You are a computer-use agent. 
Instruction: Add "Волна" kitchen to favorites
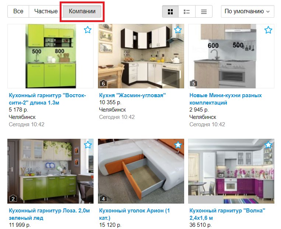pos(268,145)
